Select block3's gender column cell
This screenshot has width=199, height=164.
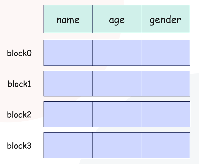[x=165, y=145]
